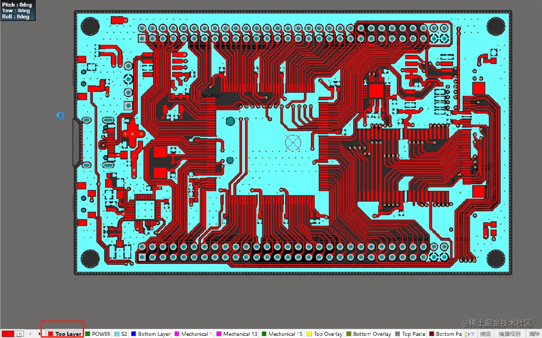The height and width of the screenshot is (338, 542).
Task: Select the Top Overlay layer tab
Action: [324, 334]
